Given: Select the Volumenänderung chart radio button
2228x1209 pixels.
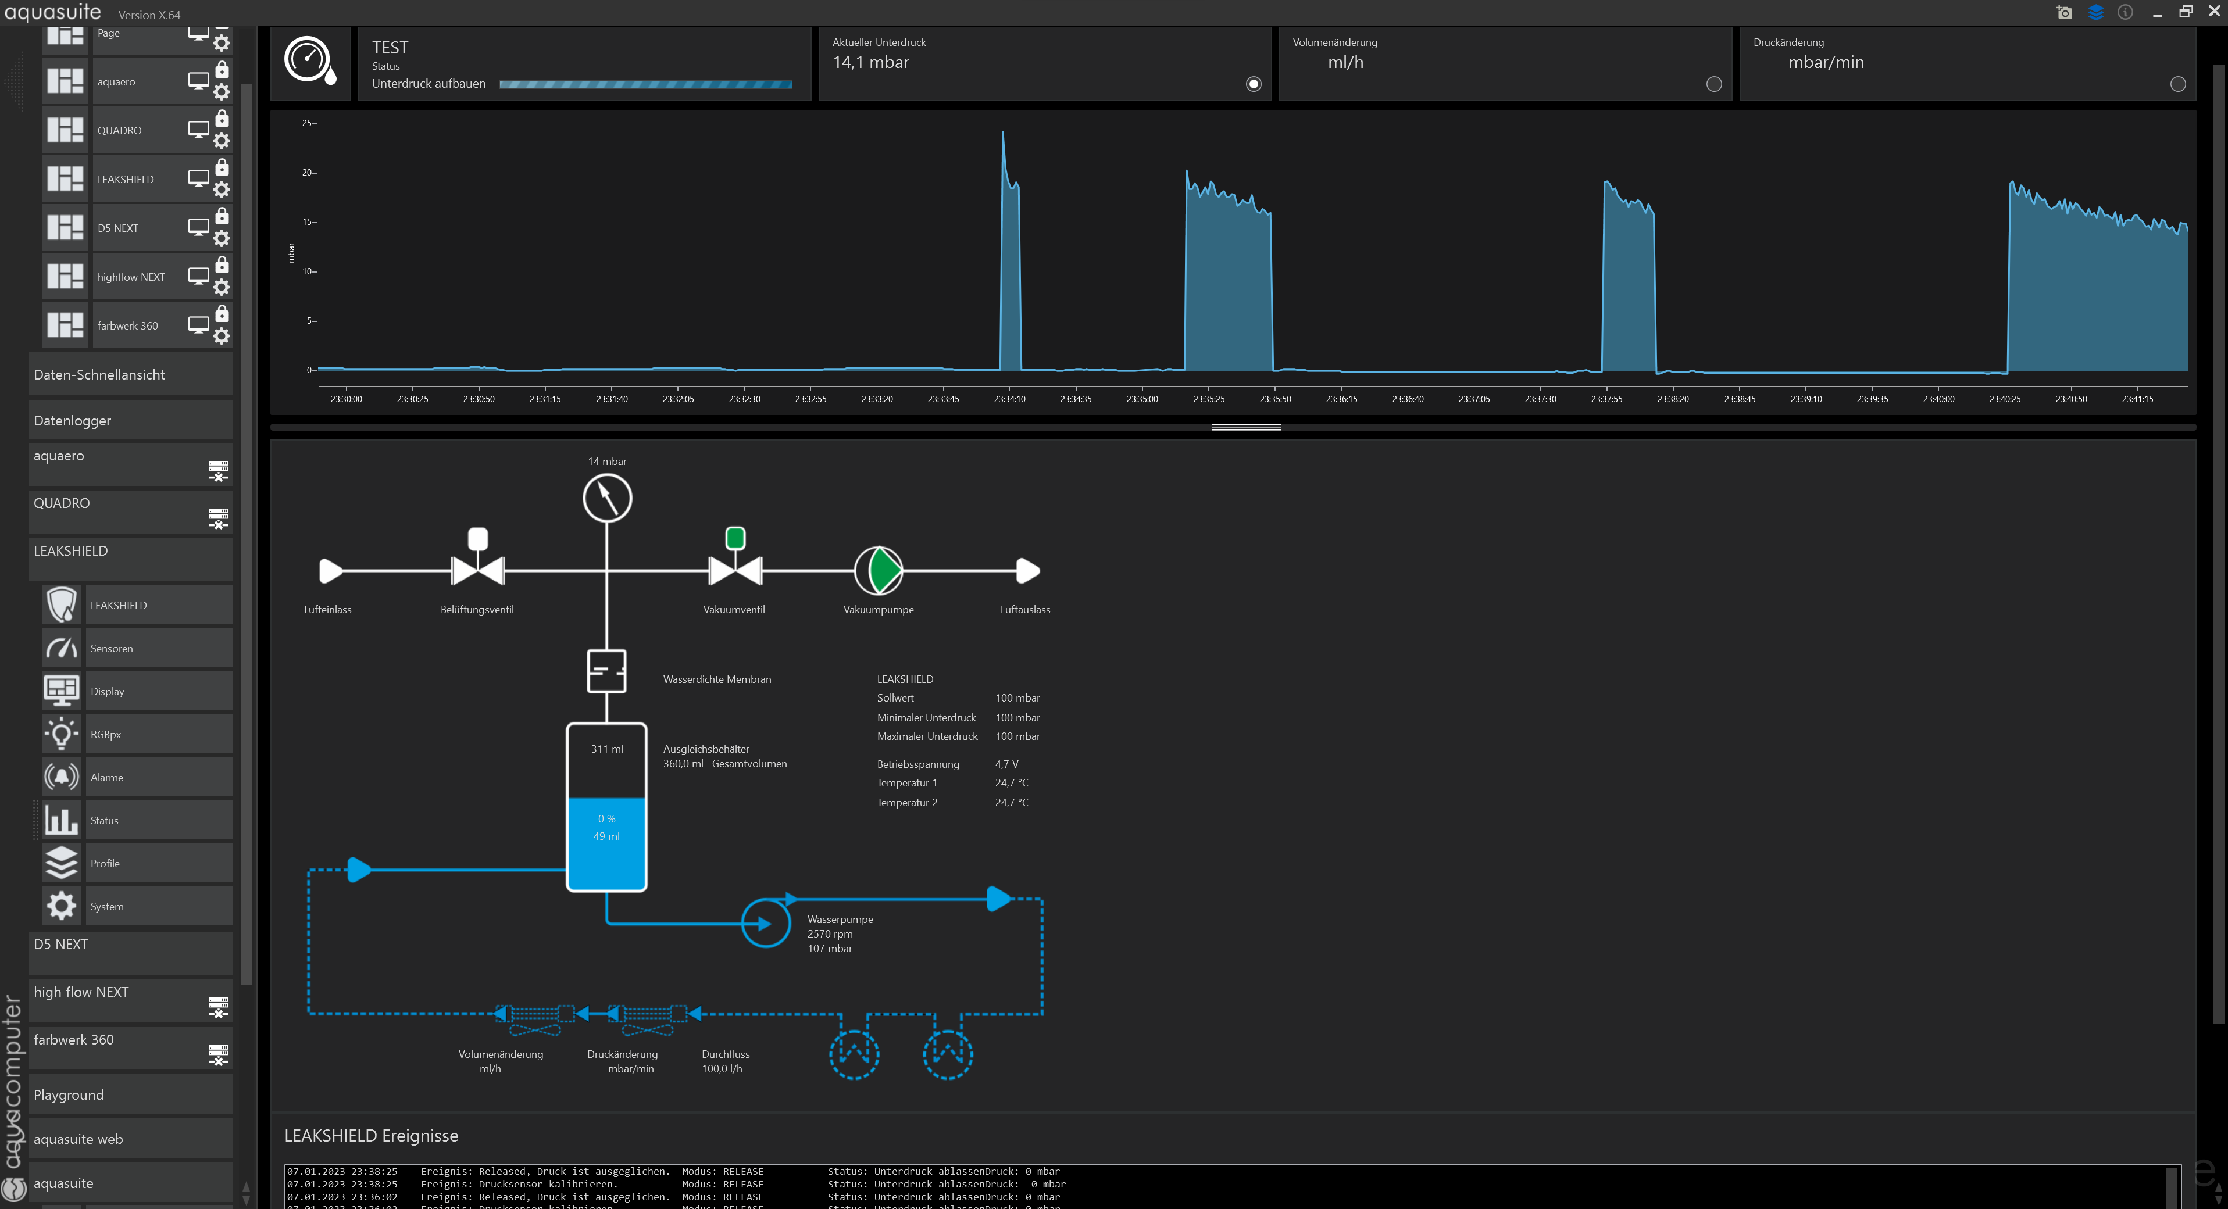Looking at the screenshot, I should [x=1713, y=84].
